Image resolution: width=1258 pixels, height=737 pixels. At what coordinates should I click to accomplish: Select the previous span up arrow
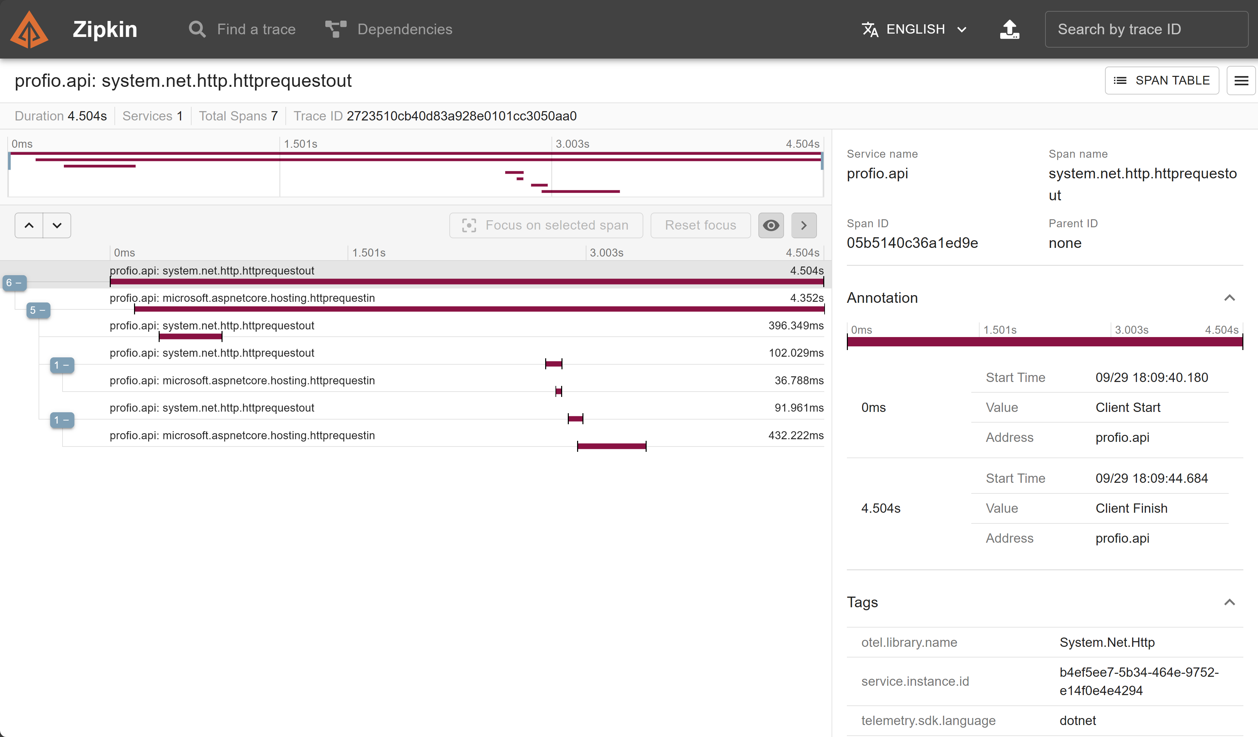click(29, 225)
